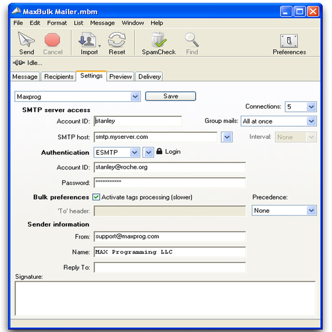Open the Edit menu
Screen dimensions: 332x332
35,23
